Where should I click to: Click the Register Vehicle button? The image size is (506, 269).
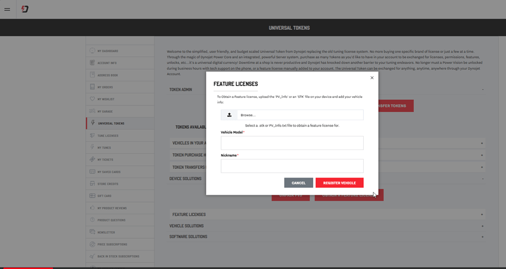point(339,183)
